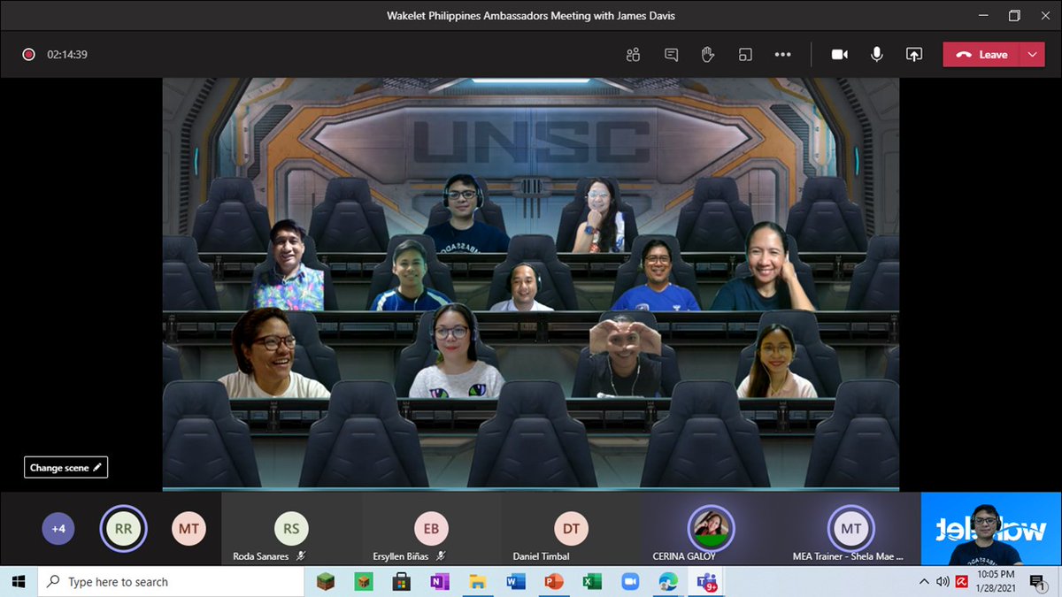The width and height of the screenshot is (1062, 597).
Task: Open PowerPoint from the taskbar
Action: point(554,582)
